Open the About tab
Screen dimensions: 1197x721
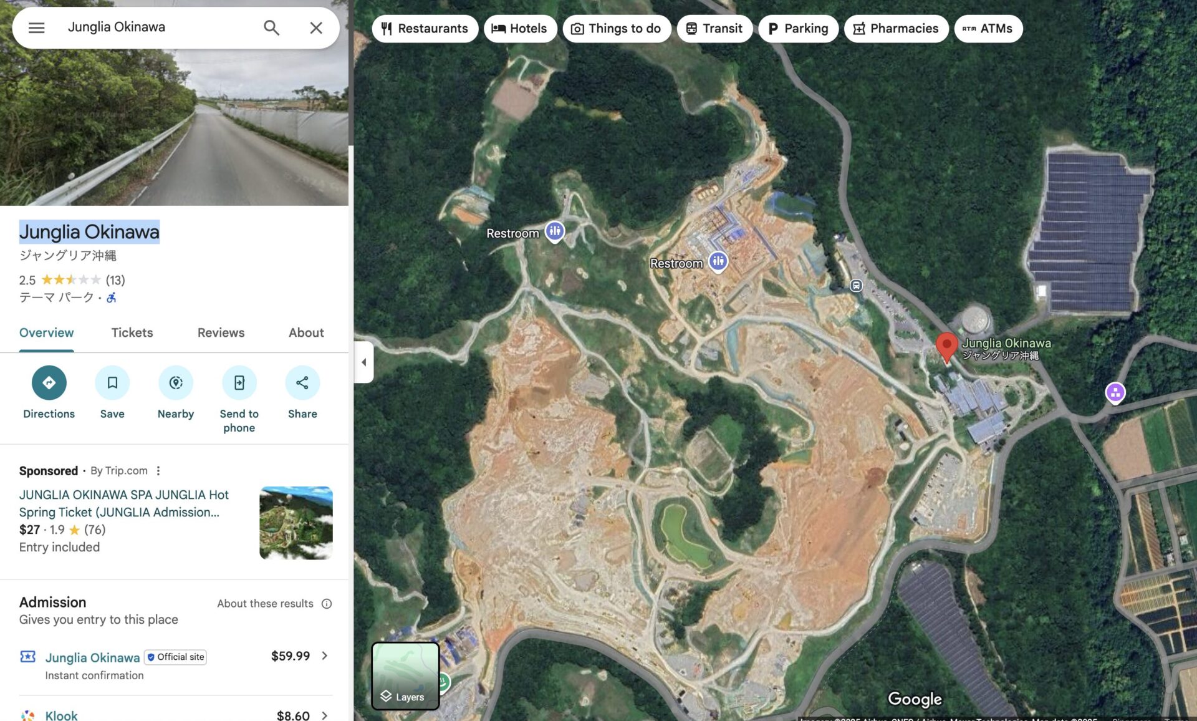[306, 333]
